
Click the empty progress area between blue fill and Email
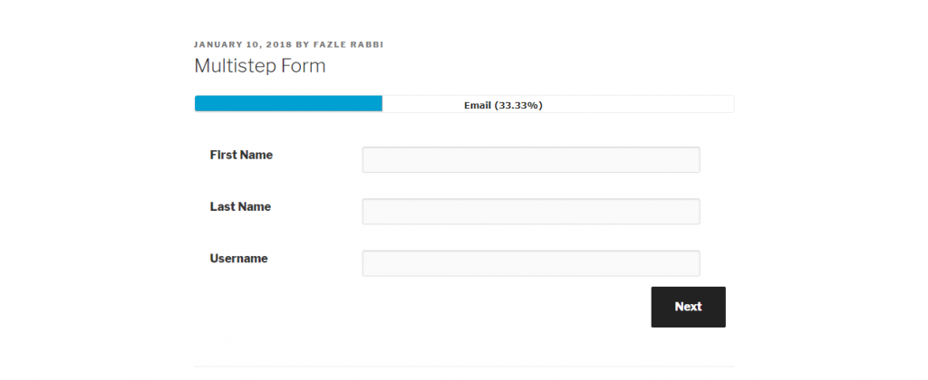[x=421, y=104]
